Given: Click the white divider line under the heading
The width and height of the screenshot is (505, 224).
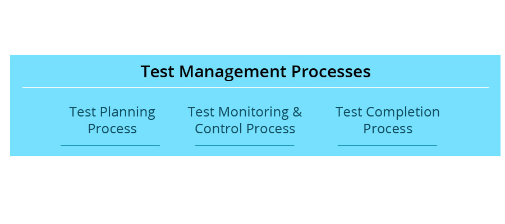Looking at the screenshot, I should point(256,87).
